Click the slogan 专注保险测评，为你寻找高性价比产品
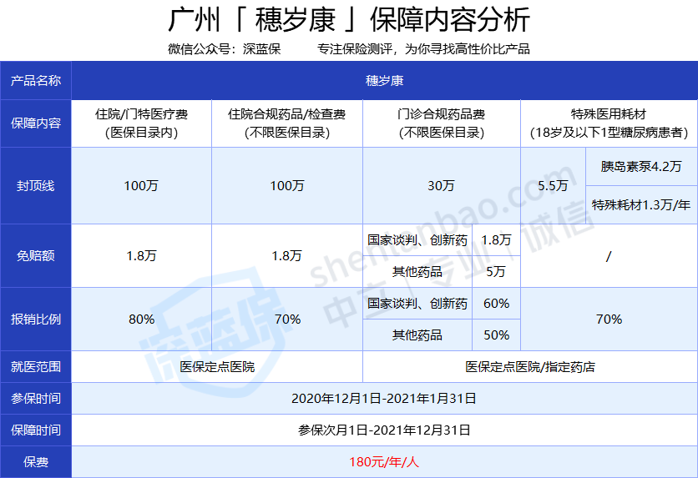Image resolution: width=698 pixels, height=478 pixels. (x=423, y=49)
